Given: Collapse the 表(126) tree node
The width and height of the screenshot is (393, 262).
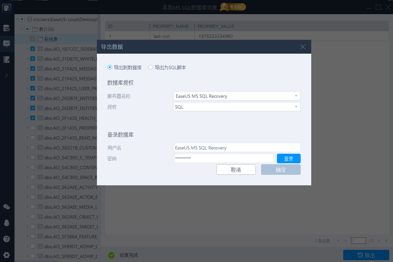Looking at the screenshot, I should [22, 29].
